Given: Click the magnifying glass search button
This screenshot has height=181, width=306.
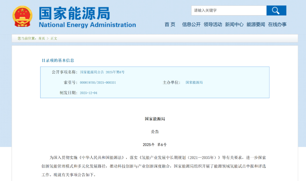Looking at the screenshot, I should (x=276, y=10).
